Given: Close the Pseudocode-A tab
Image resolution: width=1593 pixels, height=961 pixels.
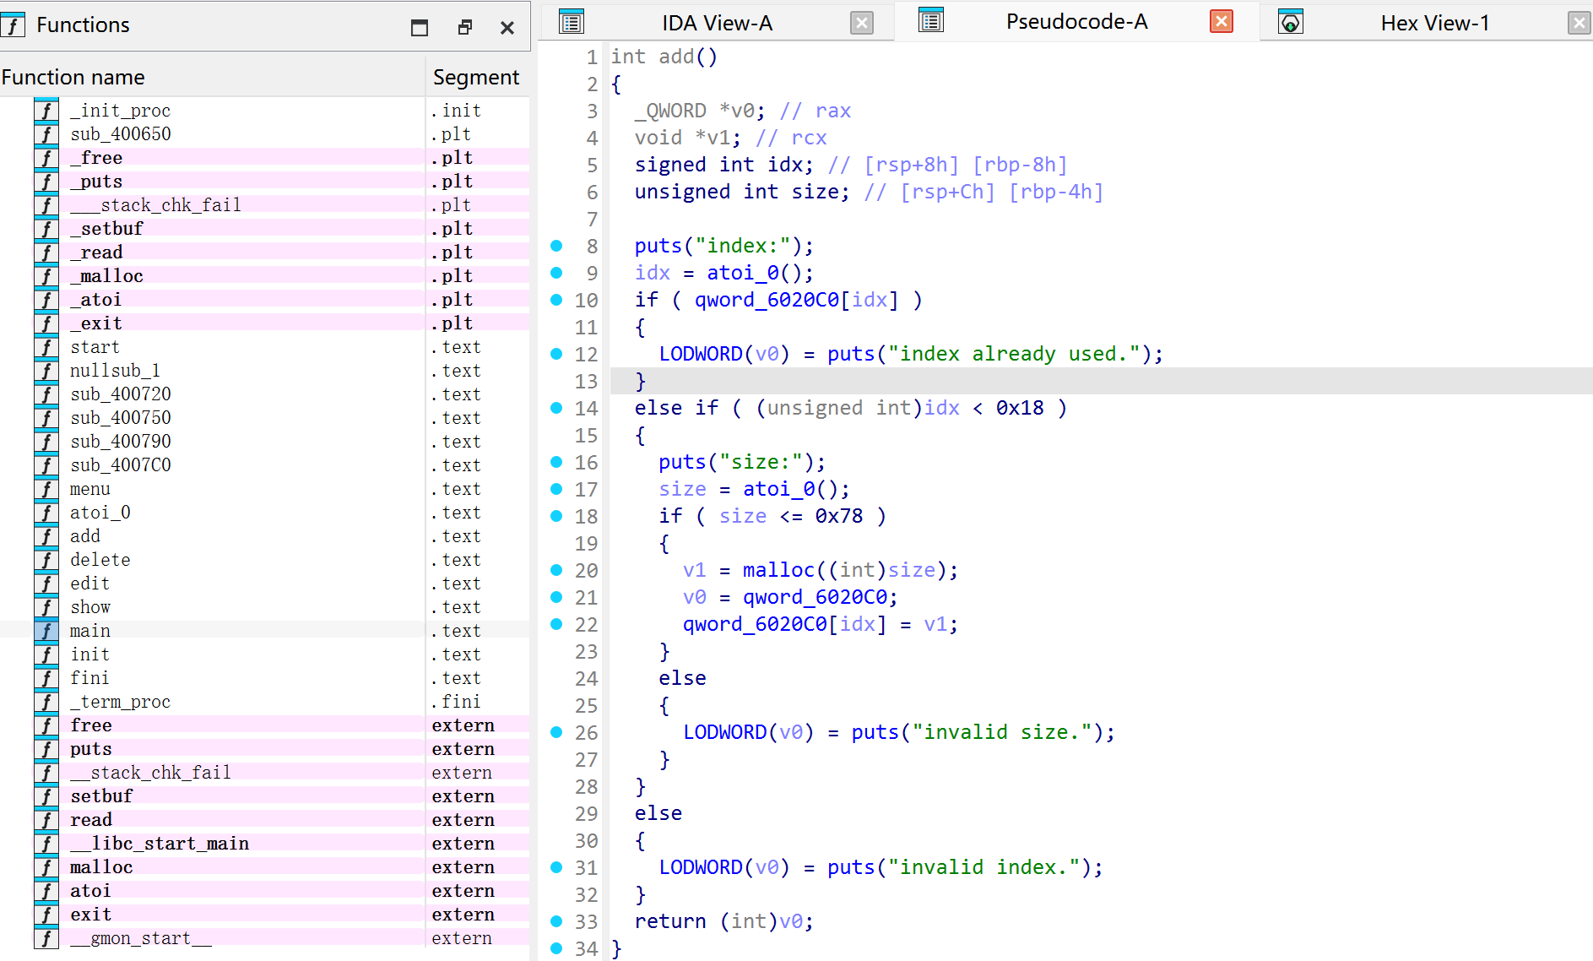Looking at the screenshot, I should pyautogui.click(x=1221, y=21).
